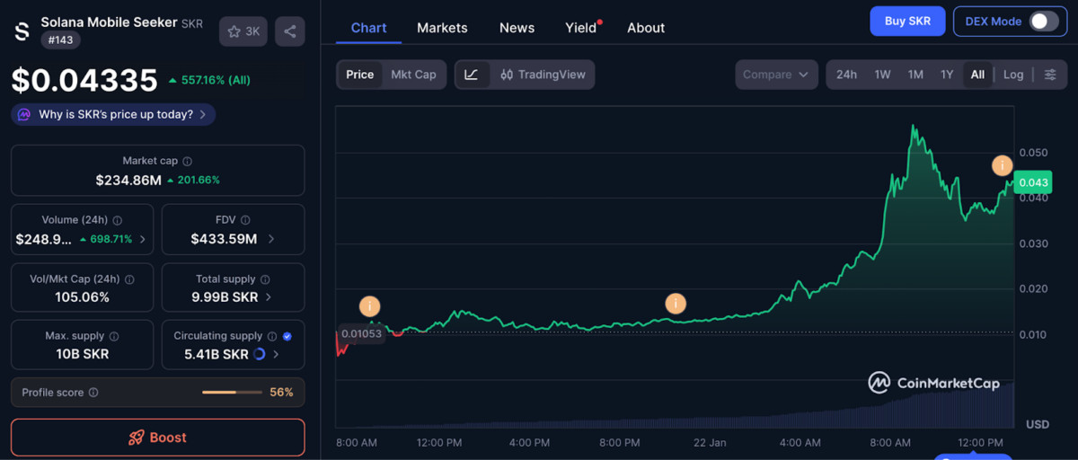Image resolution: width=1078 pixels, height=460 pixels.
Task: Show info for FDV
Action: point(245,220)
